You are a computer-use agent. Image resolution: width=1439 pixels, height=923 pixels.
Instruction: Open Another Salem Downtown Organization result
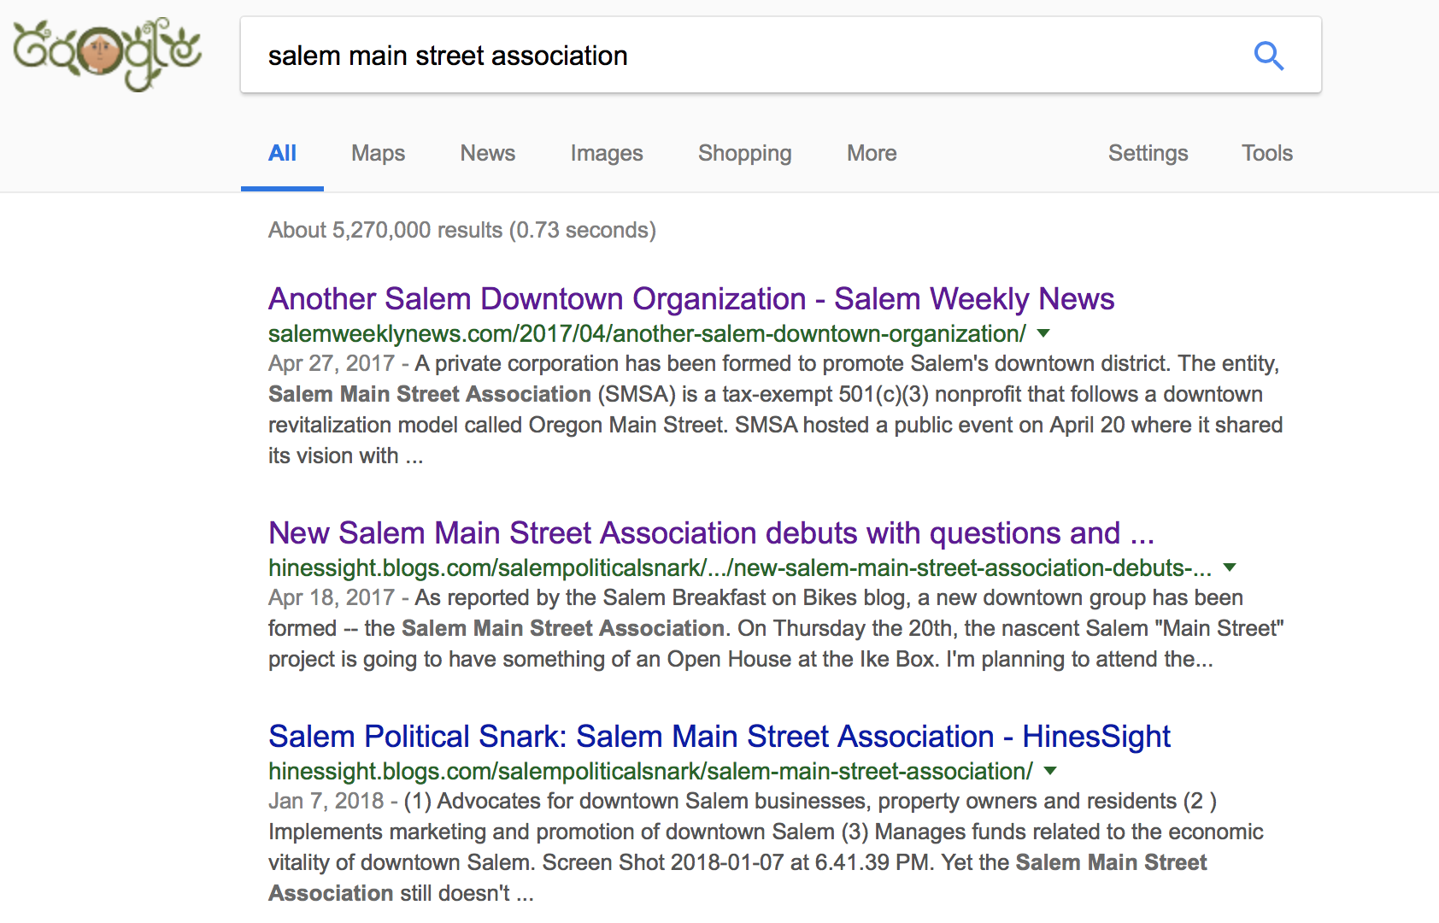pos(690,299)
